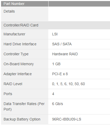Select the RAID Level label
This screenshot has width=110, height=126.
point(13,84)
